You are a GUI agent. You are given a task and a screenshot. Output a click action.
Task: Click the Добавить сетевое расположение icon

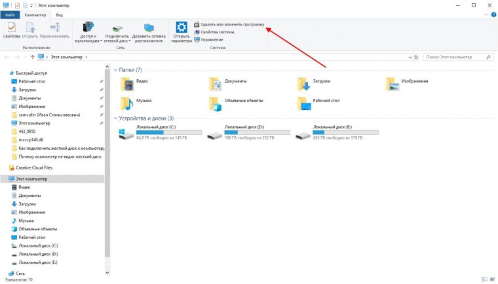click(x=149, y=27)
